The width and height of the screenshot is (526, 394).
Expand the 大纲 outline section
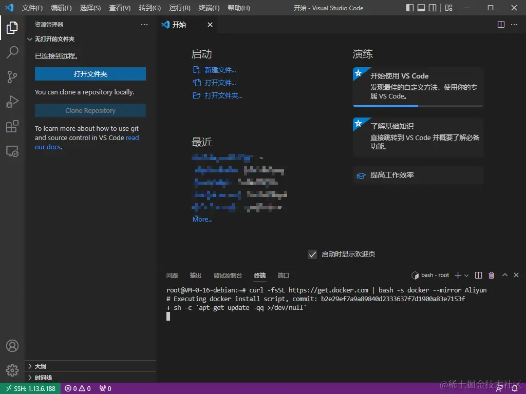tap(90, 366)
